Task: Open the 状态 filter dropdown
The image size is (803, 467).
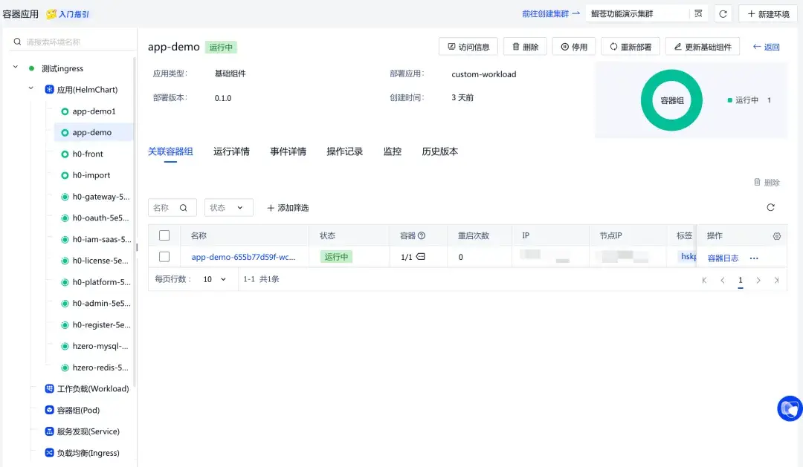Action: click(x=228, y=208)
